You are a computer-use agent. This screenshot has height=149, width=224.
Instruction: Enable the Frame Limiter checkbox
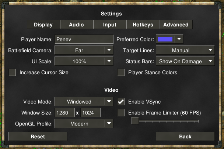[121, 113]
